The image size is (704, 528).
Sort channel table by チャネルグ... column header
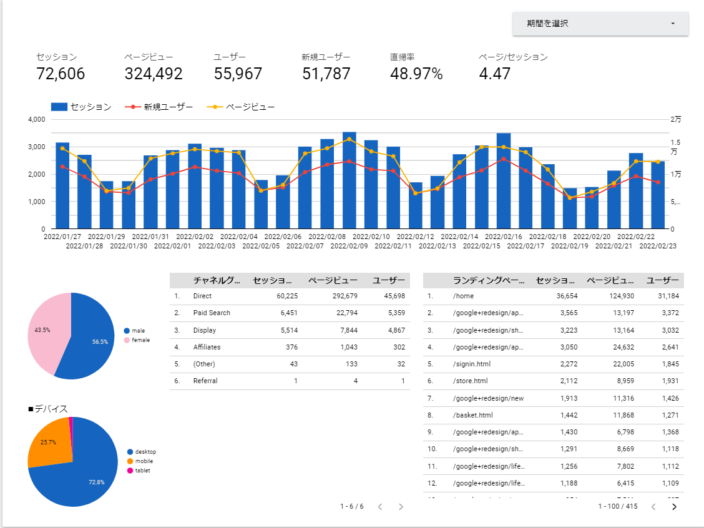[x=217, y=281]
